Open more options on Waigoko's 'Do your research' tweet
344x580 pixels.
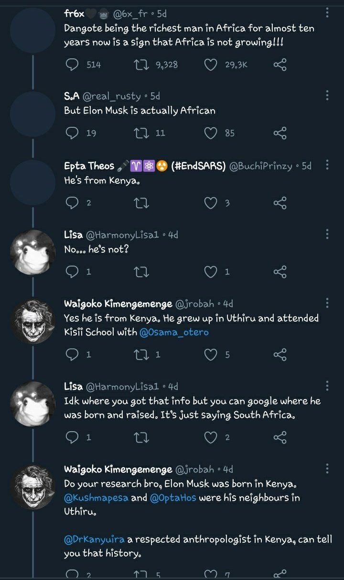[327, 468]
